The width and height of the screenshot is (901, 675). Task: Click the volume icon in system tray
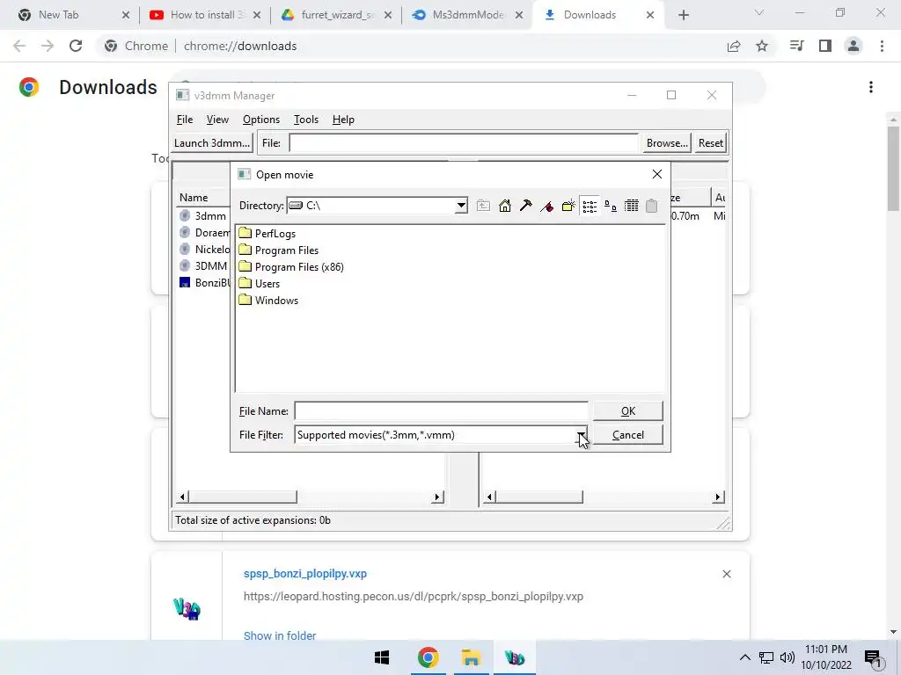tap(787, 657)
